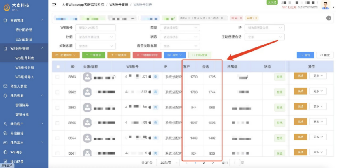The image size is (337, 168).
Task: Go to page 2 in pagination
Action: [x=204, y=163]
